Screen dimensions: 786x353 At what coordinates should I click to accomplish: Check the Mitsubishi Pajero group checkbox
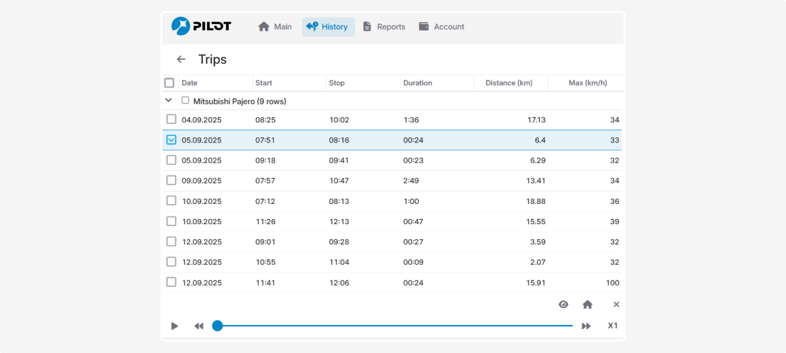point(185,101)
